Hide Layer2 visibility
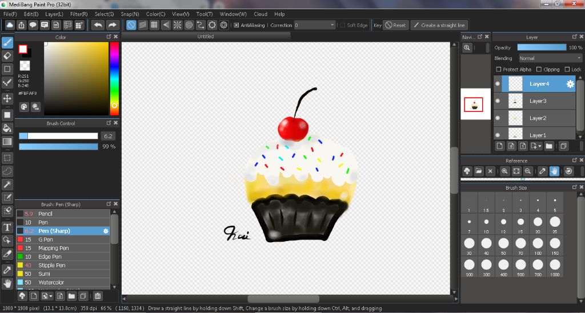This screenshot has width=585, height=313. [498, 118]
